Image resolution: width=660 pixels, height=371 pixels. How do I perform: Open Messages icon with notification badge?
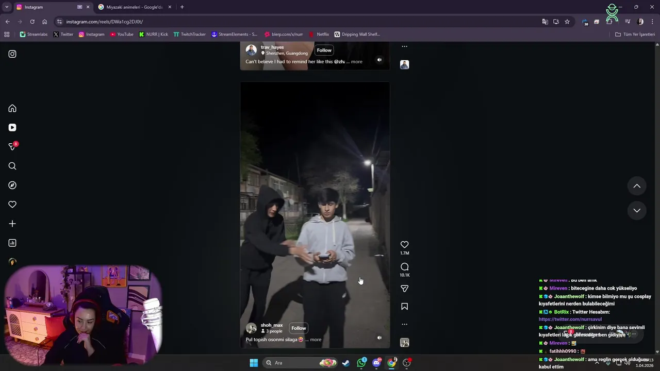click(12, 147)
